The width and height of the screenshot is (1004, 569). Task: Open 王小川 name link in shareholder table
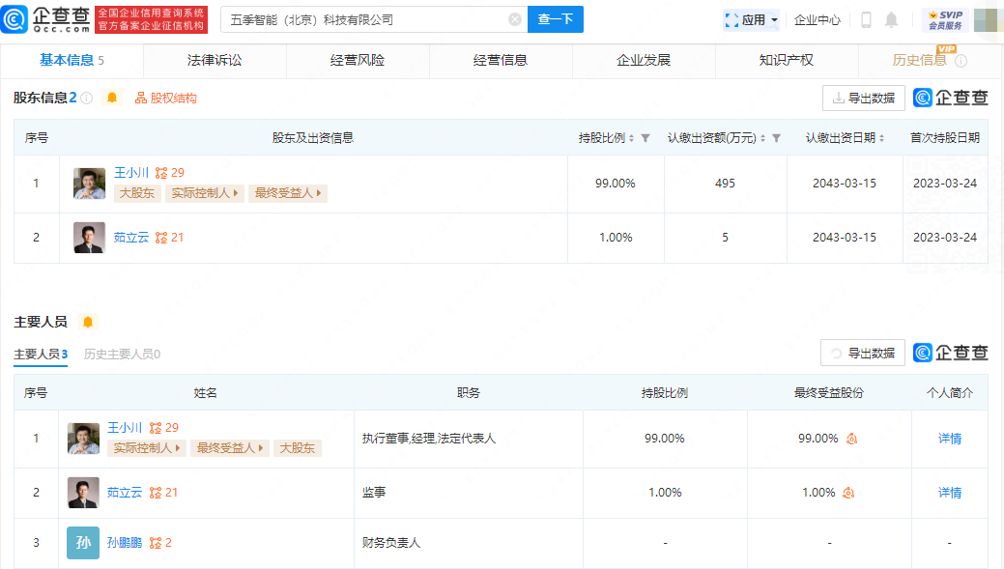point(131,173)
